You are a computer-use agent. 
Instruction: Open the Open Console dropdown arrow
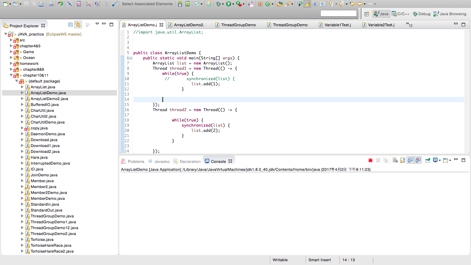[x=450, y=160]
